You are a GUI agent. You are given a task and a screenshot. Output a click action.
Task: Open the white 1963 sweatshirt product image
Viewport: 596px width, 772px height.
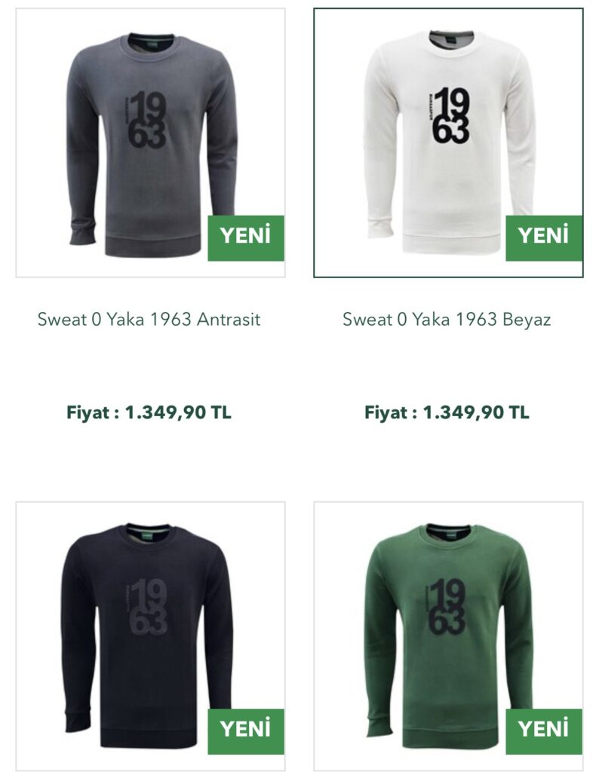[448, 142]
